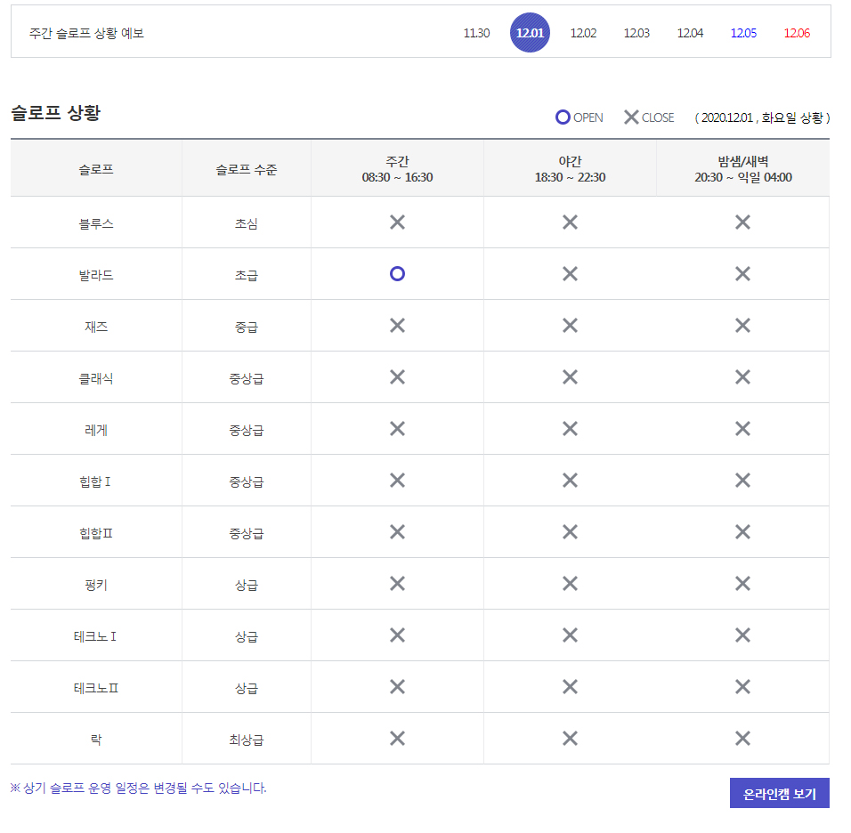Click the X icon for 락 밤샘/새벽
The image size is (851, 833).
[742, 739]
